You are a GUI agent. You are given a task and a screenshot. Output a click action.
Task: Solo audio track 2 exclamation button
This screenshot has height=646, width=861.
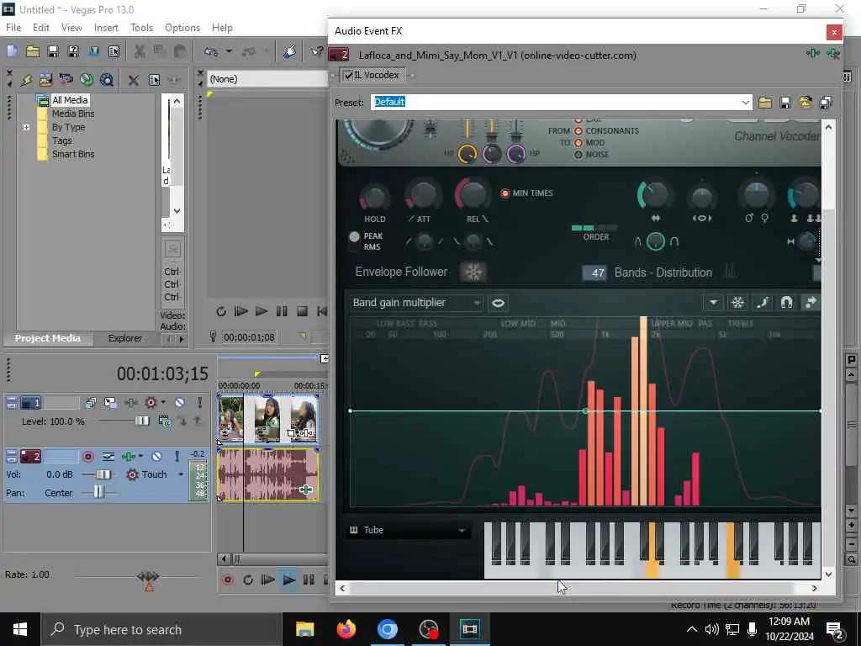coord(177,457)
